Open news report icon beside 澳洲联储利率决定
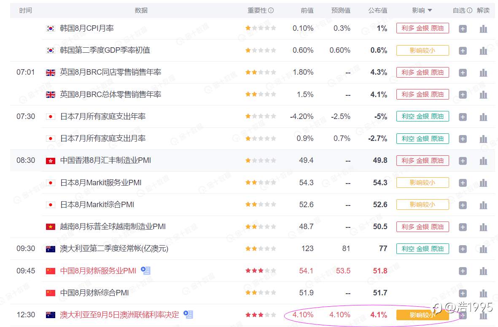This screenshot has height=327, width=498. [188, 315]
